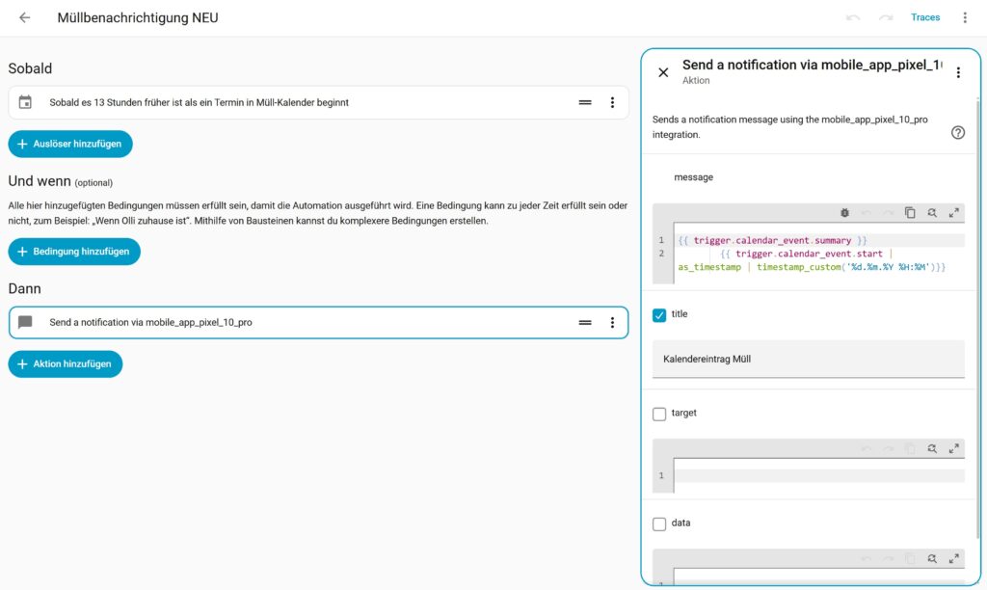Click the message icon on the notification action row
This screenshot has height=590, width=987.
click(25, 322)
